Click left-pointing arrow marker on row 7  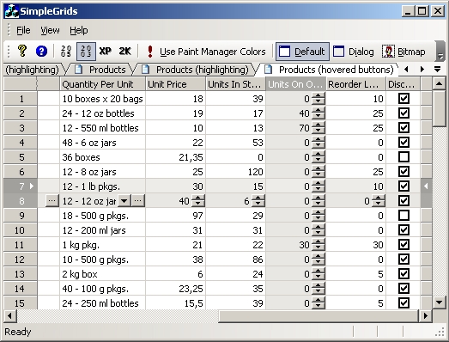[x=426, y=186]
